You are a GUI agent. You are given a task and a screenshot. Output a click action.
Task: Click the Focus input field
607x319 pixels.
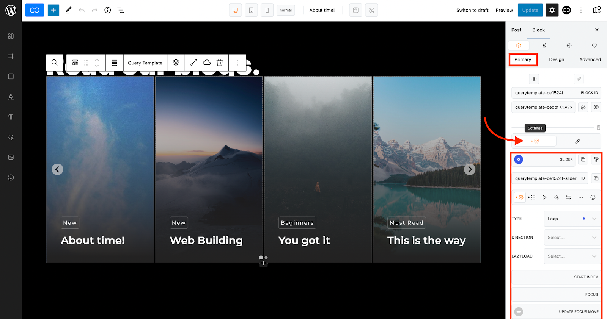click(556, 294)
